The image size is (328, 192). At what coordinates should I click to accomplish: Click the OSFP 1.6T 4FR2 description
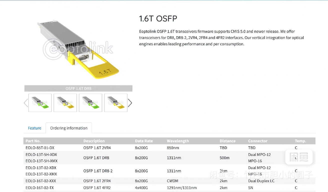97,187
